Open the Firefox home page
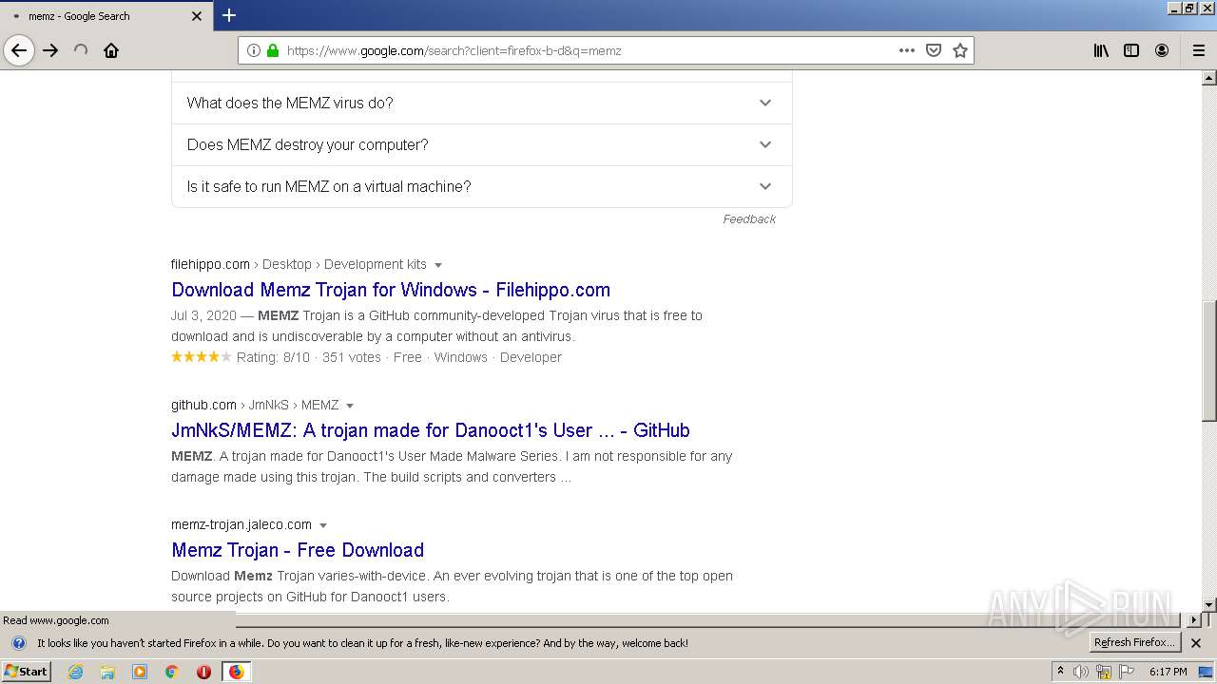 point(111,50)
